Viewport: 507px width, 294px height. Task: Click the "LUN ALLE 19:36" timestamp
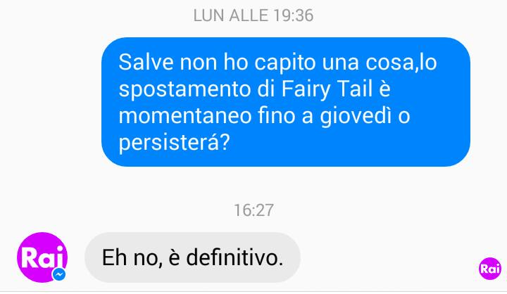[254, 15]
